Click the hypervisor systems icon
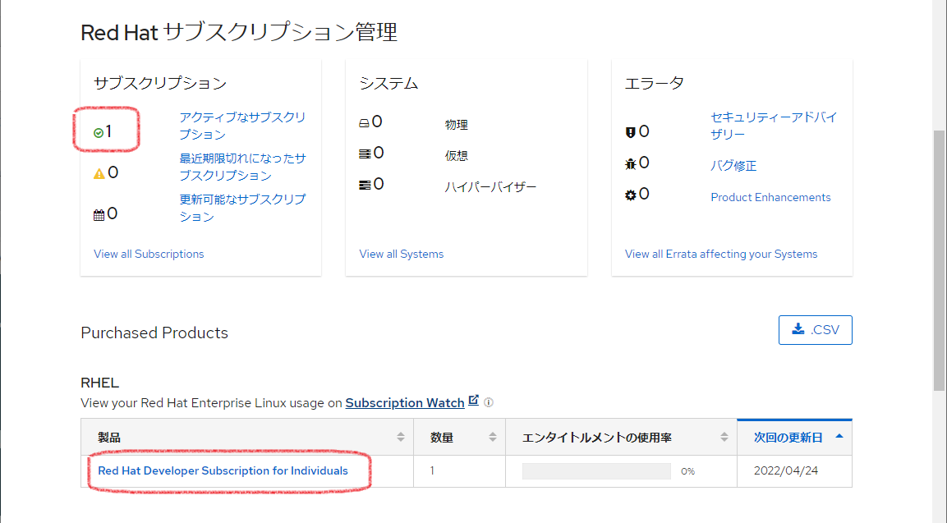Screen dimensions: 947x523 (365, 185)
